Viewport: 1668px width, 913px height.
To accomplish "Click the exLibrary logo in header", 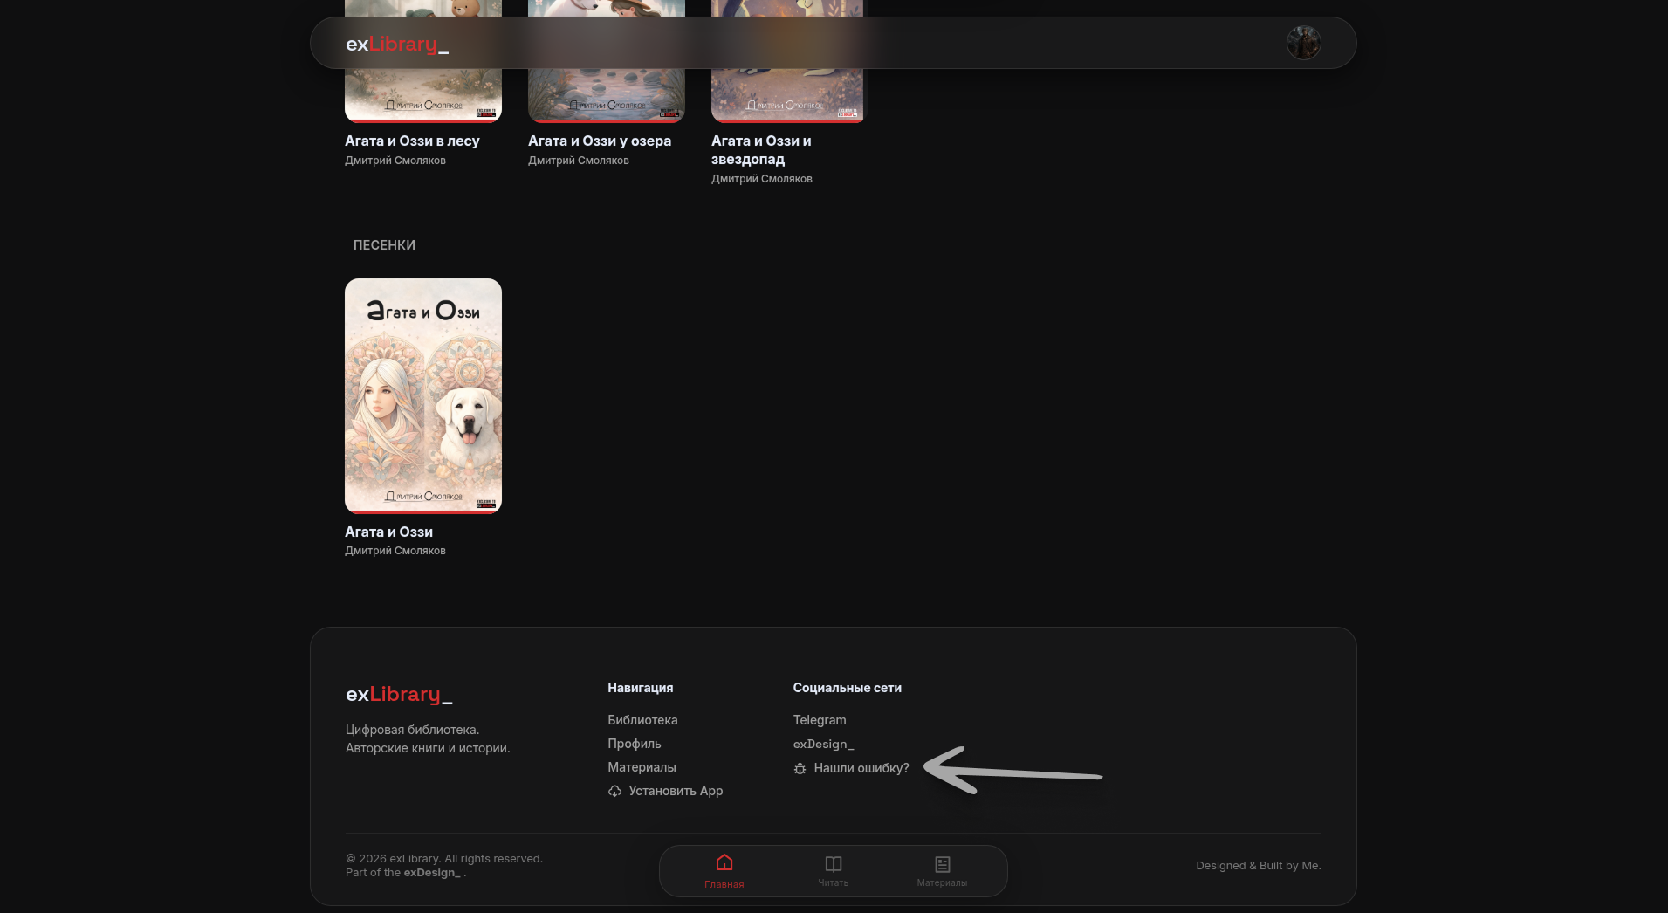I will 397,44.
